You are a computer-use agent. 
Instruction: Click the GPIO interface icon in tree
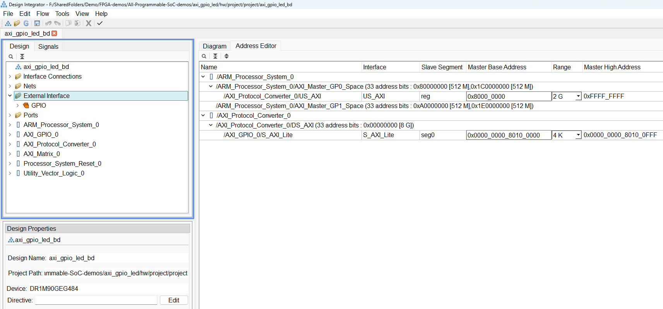(x=26, y=105)
